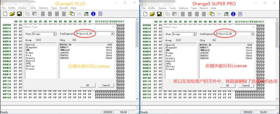This screenshot has width=280, height=114.
Task: Select Philips group in Orange5 SUPER PRO dialog
Action: pos(170,66)
